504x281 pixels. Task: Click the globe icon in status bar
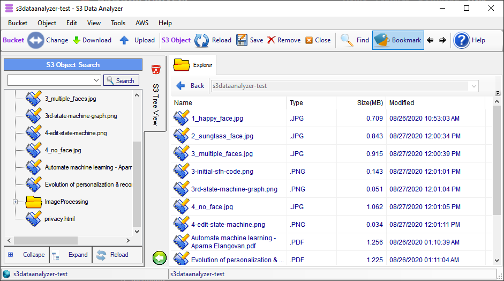(x=6, y=274)
